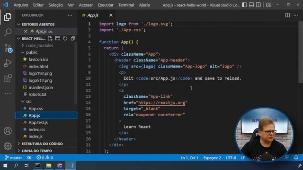Split the editor to the right
Screen dimensions: 303x170
pyautogui.click(x=287, y=15)
